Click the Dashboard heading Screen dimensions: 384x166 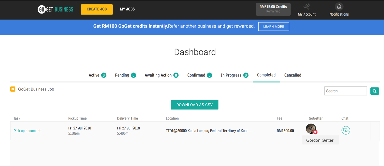195,52
